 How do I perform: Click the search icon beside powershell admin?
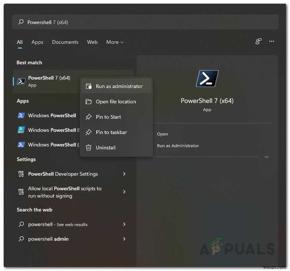click(x=21, y=239)
